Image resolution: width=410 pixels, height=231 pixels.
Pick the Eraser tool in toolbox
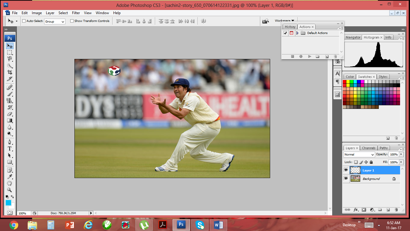click(x=10, y=114)
